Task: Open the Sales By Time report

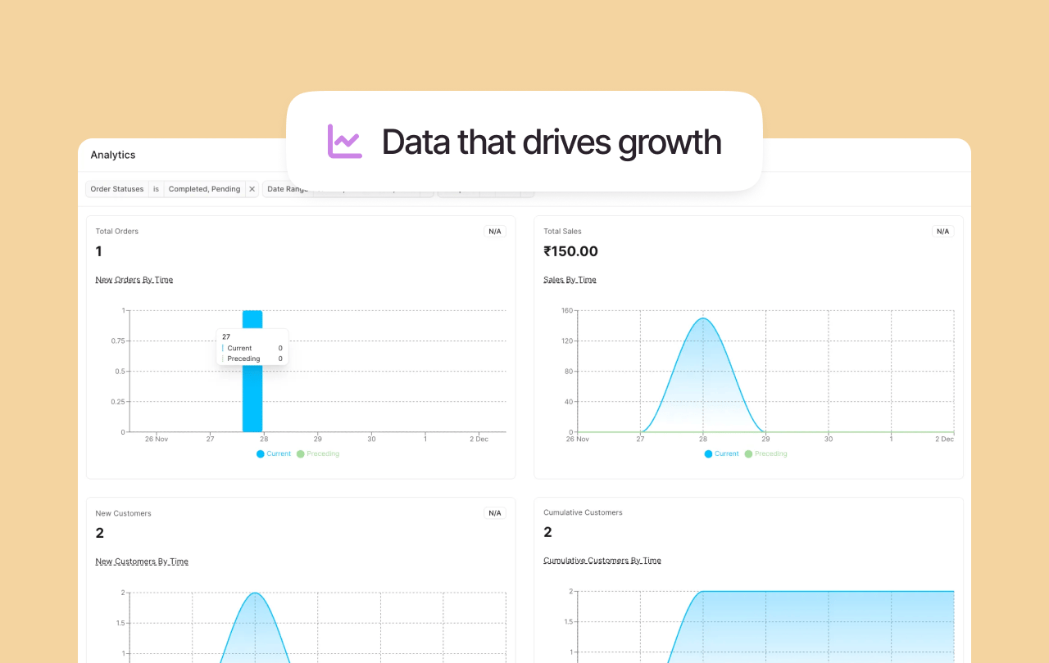Action: pyautogui.click(x=570, y=279)
